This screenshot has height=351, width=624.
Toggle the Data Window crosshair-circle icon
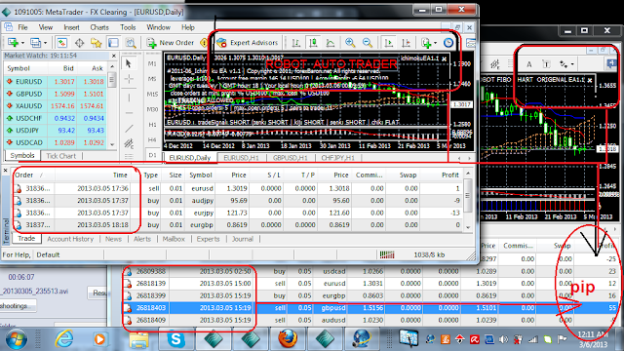click(x=79, y=43)
